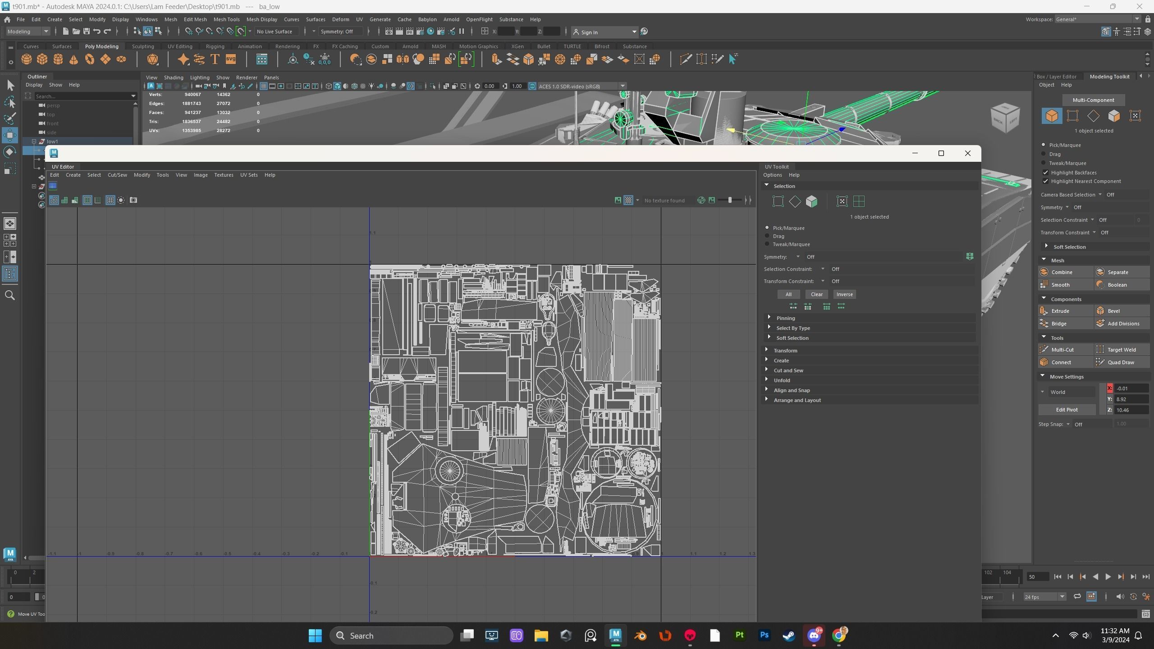Click the Combine mesh icon
Screen dimensions: 1154x649
click(x=1044, y=272)
